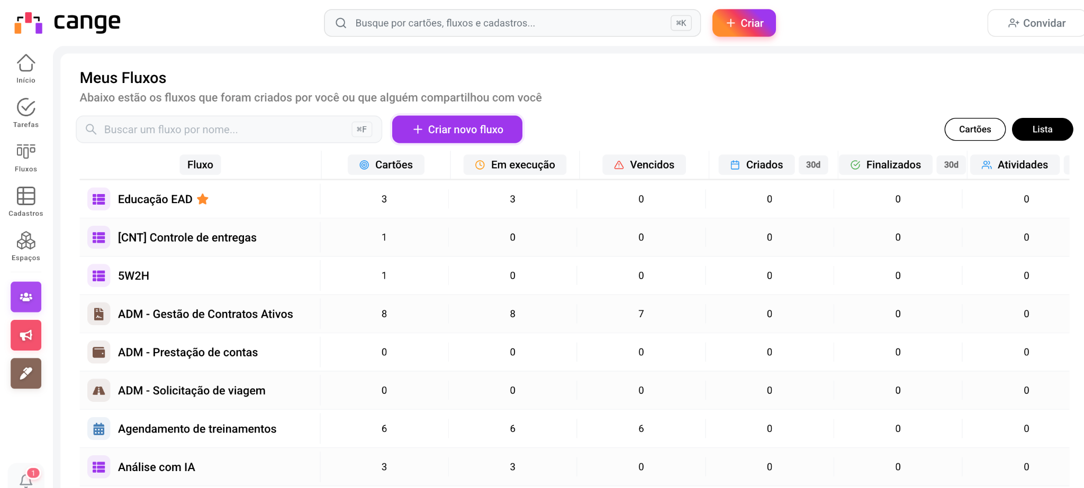Toggle favorite star on Educação EAD
Viewport: 1084px width, 488px height.
click(x=203, y=199)
